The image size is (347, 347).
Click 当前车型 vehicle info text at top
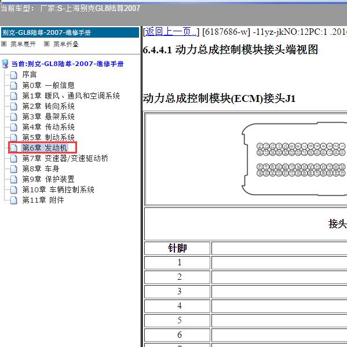70,9
